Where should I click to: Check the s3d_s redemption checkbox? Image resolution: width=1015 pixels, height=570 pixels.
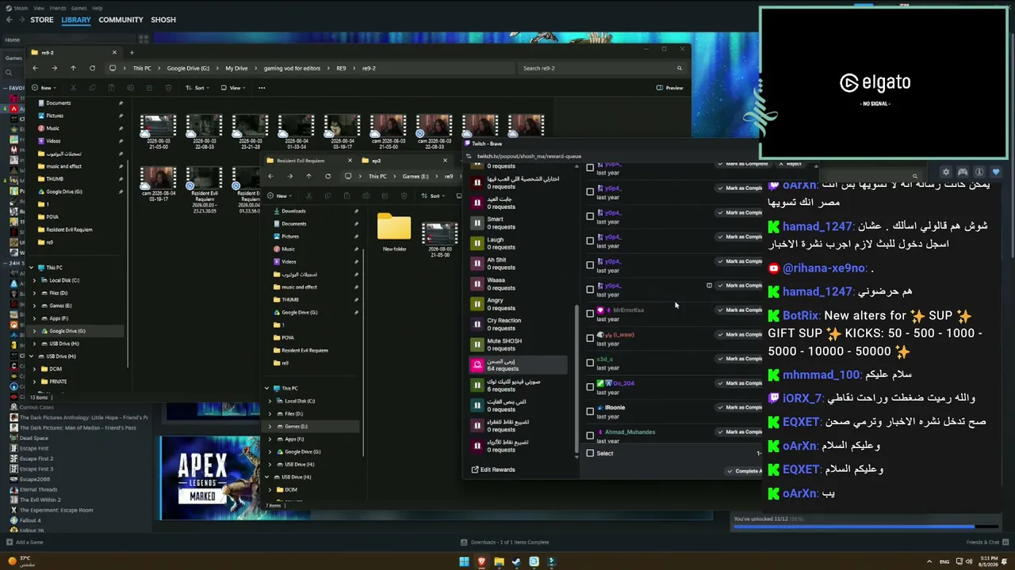click(590, 363)
